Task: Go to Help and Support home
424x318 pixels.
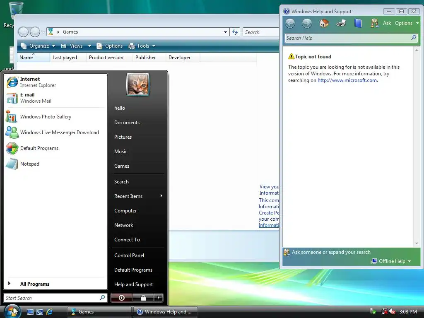Action: 324,23
